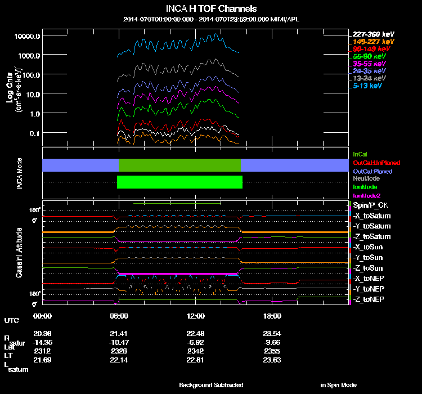Click the NeuMode legend text
This screenshot has width=422, height=394.
366,178
